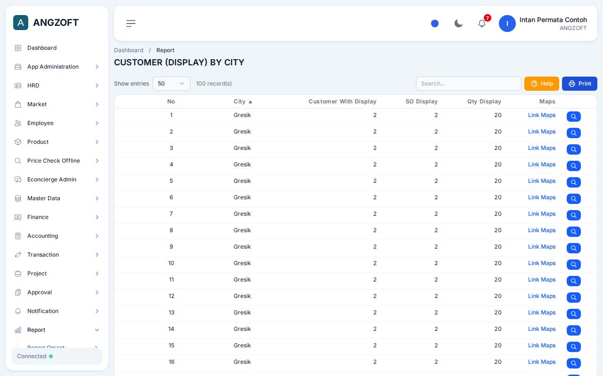
Task: Sort by Qty Display column header
Action: pos(484,102)
